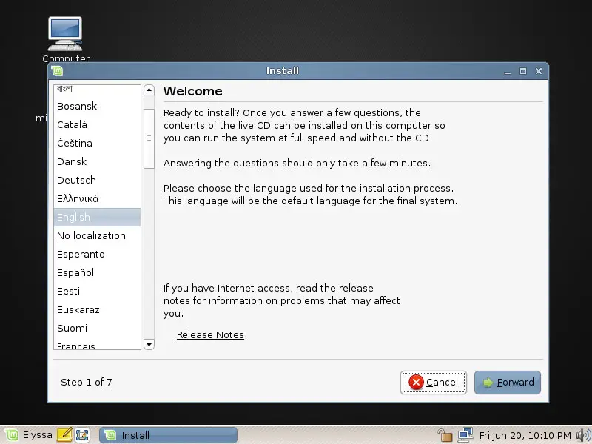The height and width of the screenshot is (444, 592).
Task: Select Eesti language
Action: tap(97, 291)
